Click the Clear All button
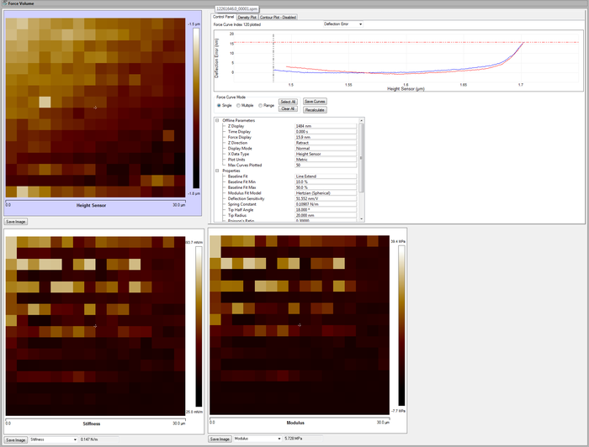 tap(288, 109)
